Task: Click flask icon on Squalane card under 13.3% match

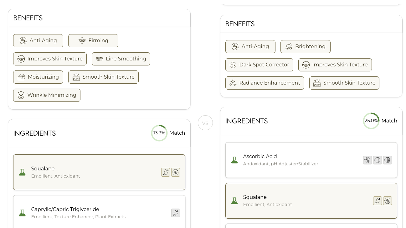Action: (22, 172)
